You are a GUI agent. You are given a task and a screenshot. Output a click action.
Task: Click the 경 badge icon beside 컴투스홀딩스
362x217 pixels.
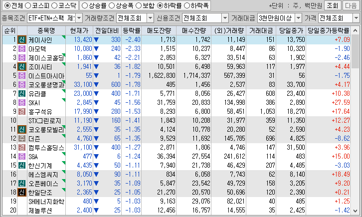pyautogui.click(x=22, y=148)
